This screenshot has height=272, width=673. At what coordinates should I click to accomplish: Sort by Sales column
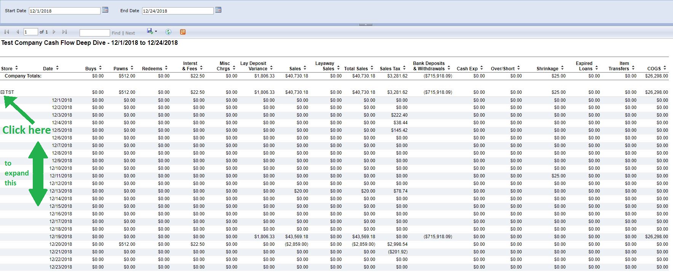click(305, 68)
